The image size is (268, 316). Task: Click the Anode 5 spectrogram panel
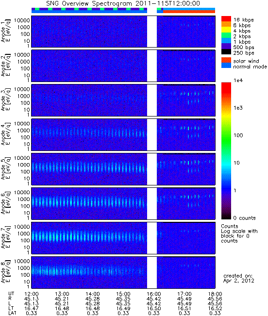click(123, 169)
